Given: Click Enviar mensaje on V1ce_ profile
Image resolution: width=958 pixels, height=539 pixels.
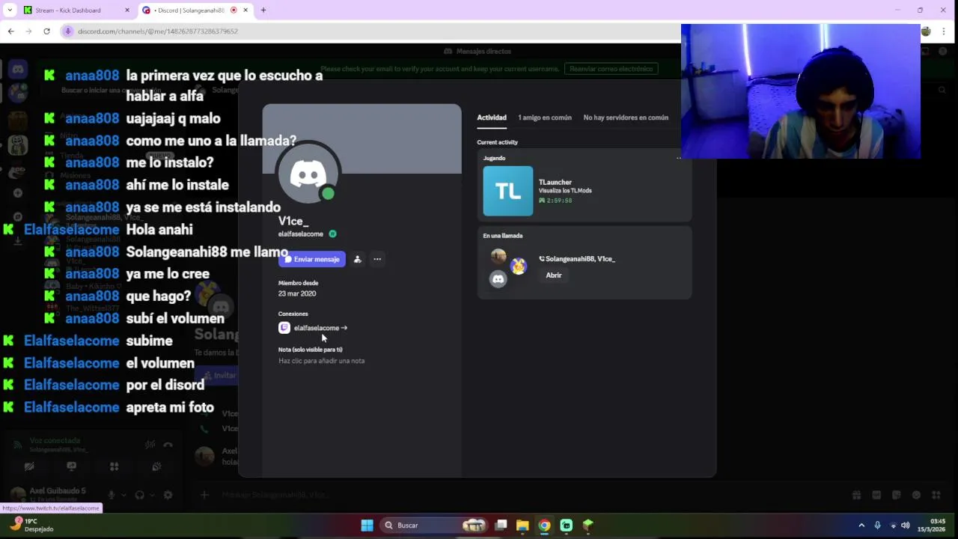Looking at the screenshot, I should point(312,259).
